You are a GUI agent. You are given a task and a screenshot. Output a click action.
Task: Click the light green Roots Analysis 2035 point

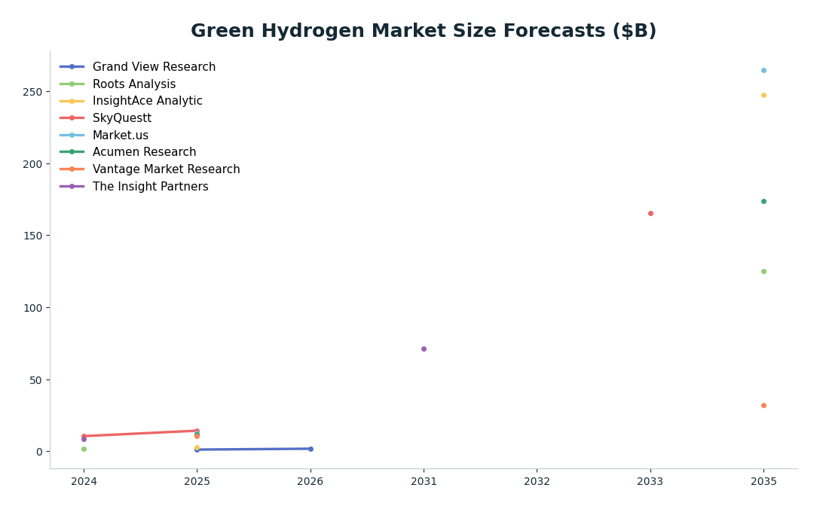[x=763, y=272]
